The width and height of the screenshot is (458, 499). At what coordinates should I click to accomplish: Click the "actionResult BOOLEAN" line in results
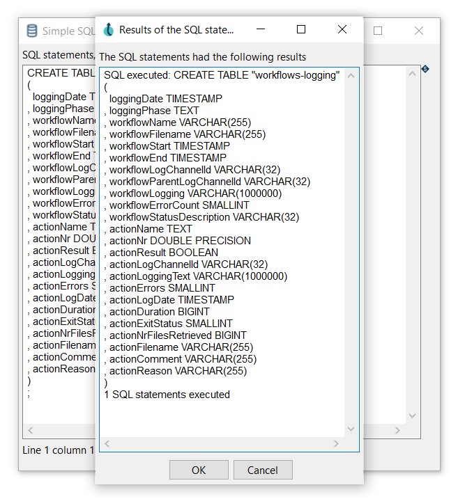(x=163, y=253)
